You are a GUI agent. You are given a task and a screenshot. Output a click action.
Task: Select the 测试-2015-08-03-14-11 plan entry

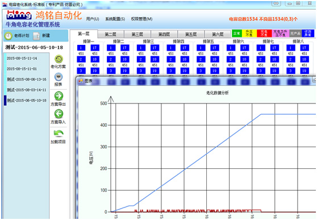tap(27, 90)
